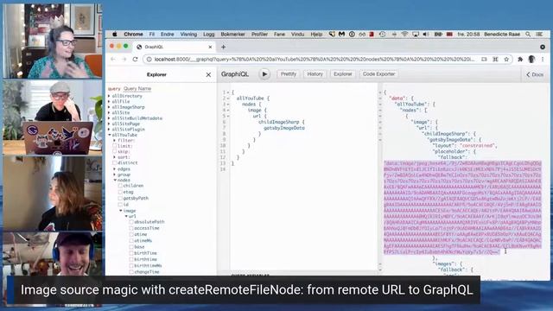
Task: Reload the localhost page
Action: (135, 60)
